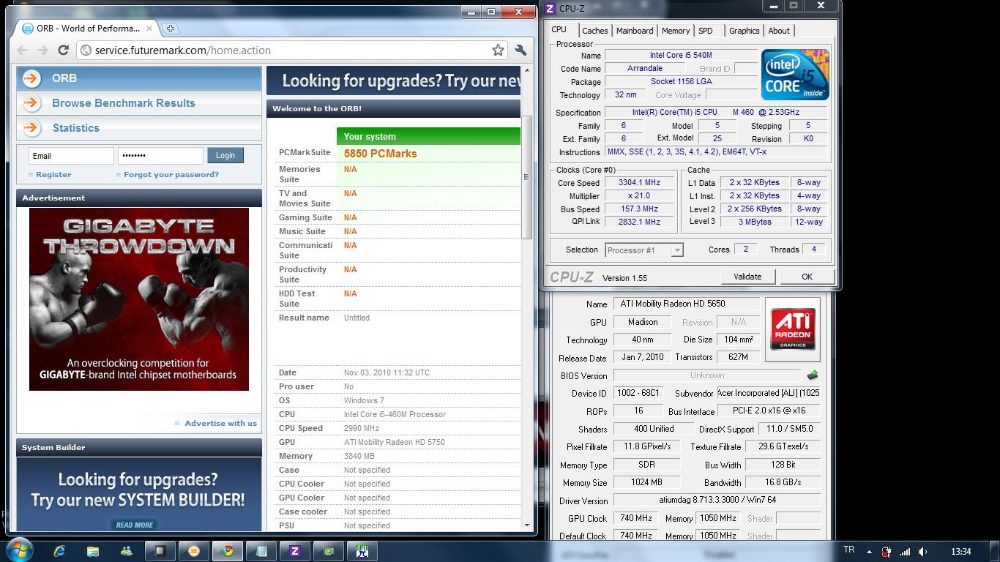Open the Processor #1 selection dropdown
The height and width of the screenshot is (562, 1000).
tap(644, 250)
